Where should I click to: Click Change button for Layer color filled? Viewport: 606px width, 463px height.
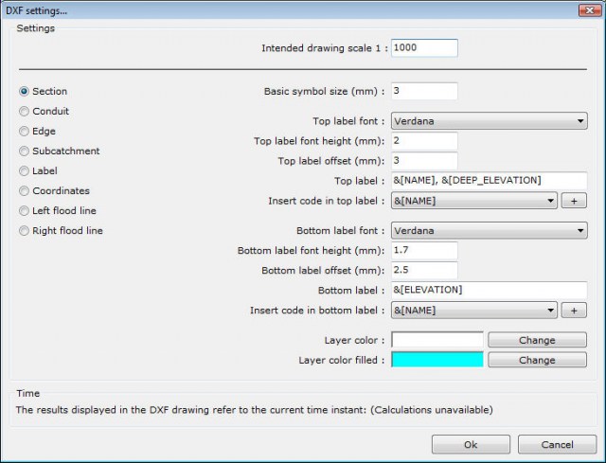(537, 360)
